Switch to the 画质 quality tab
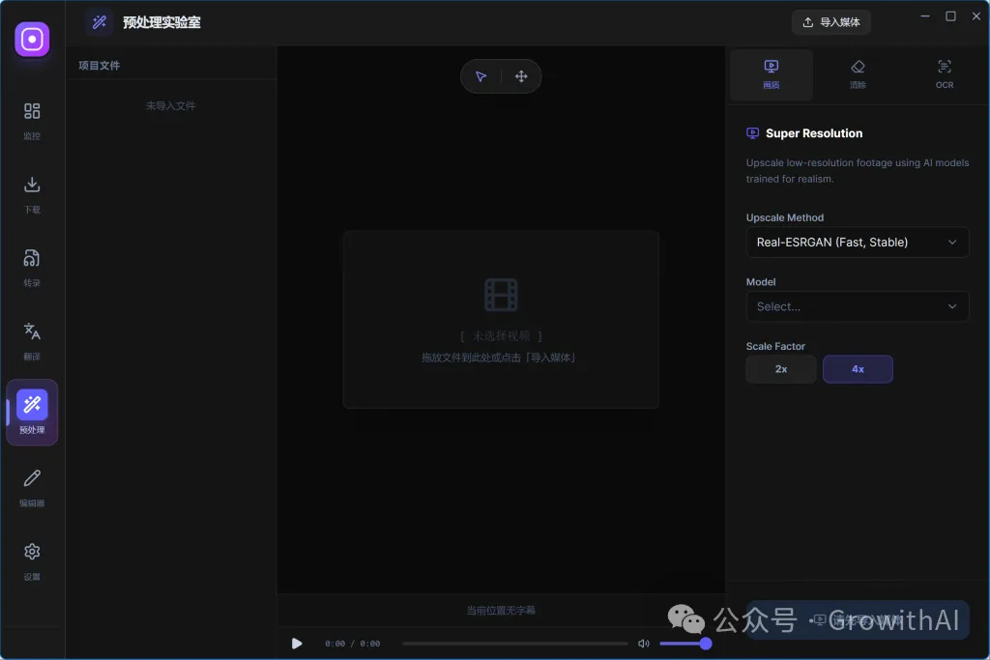This screenshot has height=660, width=990. click(771, 73)
